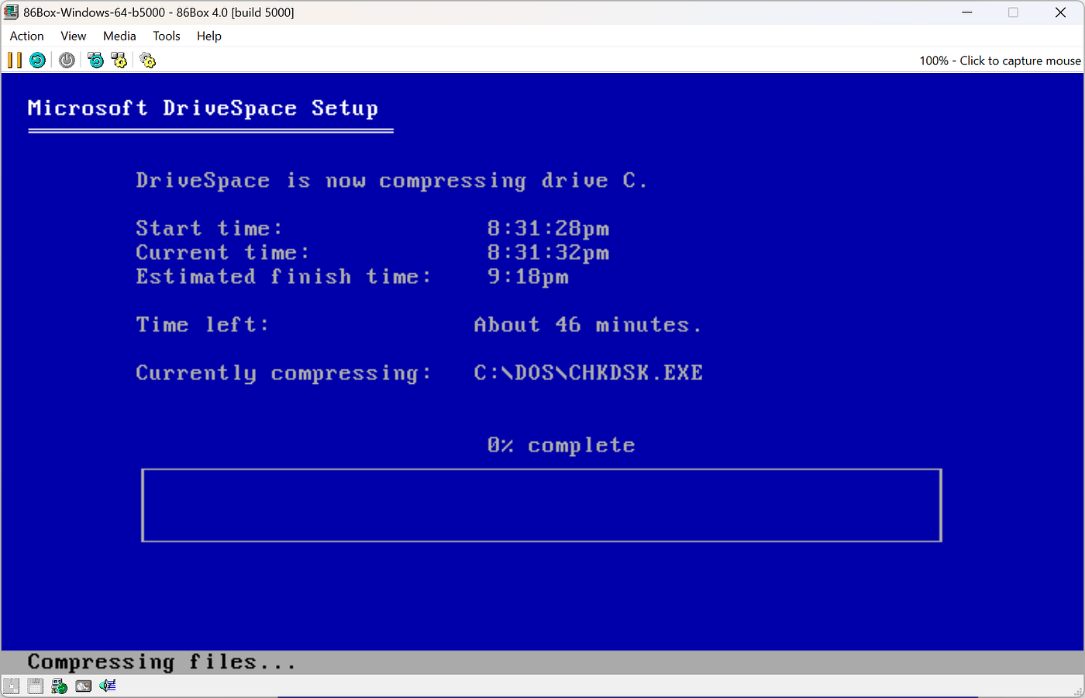The height and width of the screenshot is (698, 1085).
Task: Click the first floppy drive status icon
Action: [11, 686]
